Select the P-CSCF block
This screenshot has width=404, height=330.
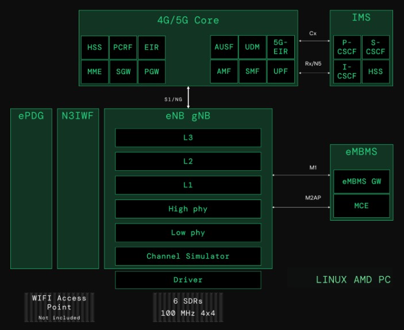(x=347, y=47)
